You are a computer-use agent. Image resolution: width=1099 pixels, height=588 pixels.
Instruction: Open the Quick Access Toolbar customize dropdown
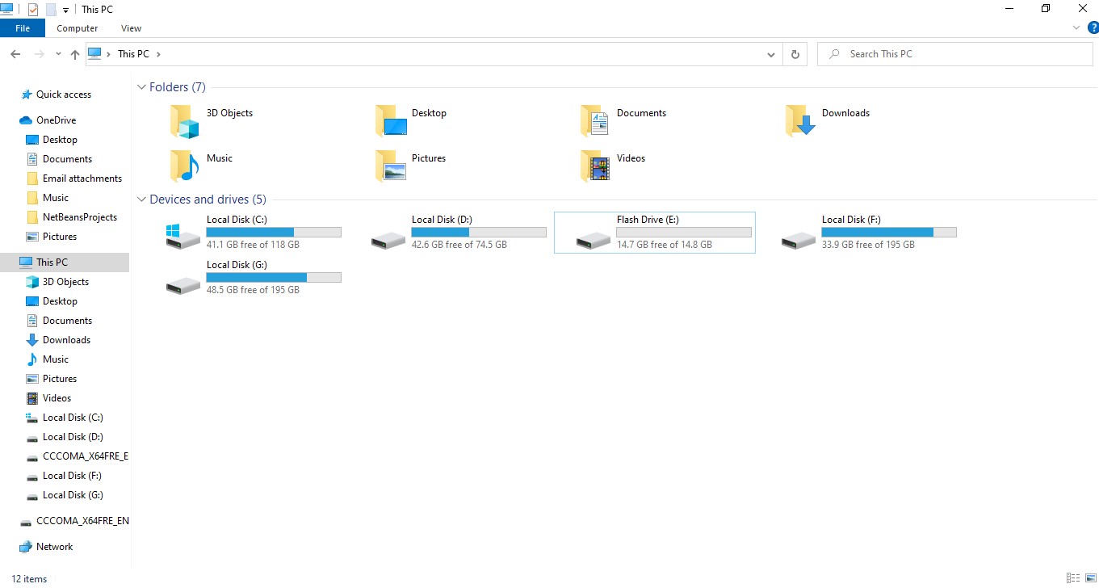[65, 9]
